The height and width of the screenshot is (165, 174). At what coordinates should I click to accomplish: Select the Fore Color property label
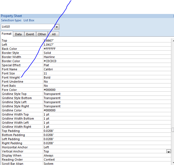coord(9,90)
